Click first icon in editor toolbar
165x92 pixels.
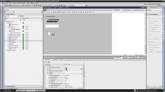coord(45,12)
